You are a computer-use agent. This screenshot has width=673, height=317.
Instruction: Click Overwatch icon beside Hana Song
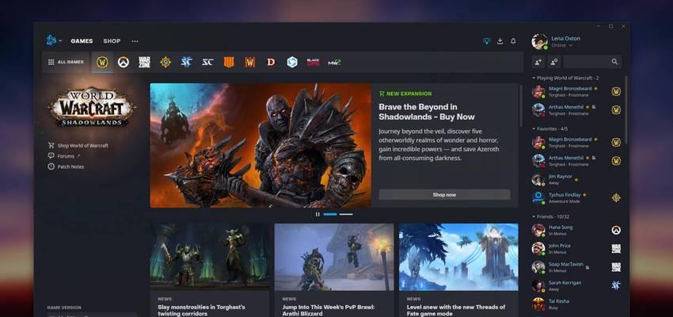tap(616, 230)
